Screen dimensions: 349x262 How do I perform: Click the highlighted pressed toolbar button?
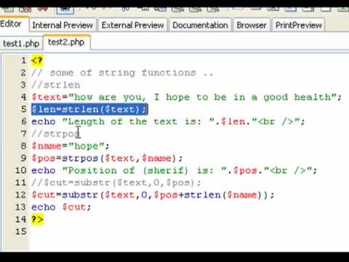65,10
